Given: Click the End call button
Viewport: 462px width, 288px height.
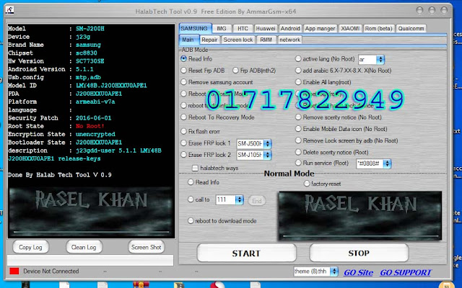Looking at the screenshot, I should click(257, 201).
